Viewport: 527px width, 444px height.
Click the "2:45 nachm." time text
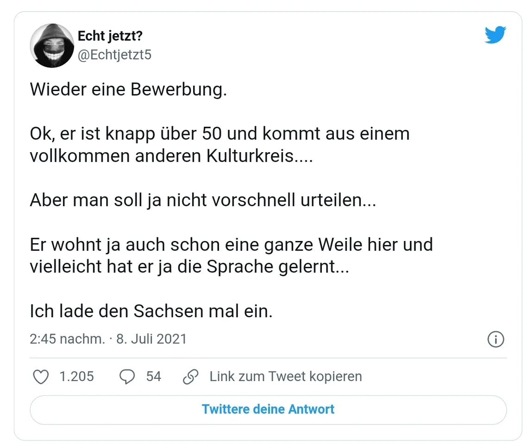point(67,339)
